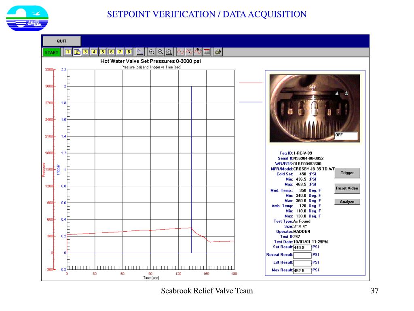The width and height of the screenshot is (414, 311).
Task: Click the waveform Test icon
Action: pos(198,52)
